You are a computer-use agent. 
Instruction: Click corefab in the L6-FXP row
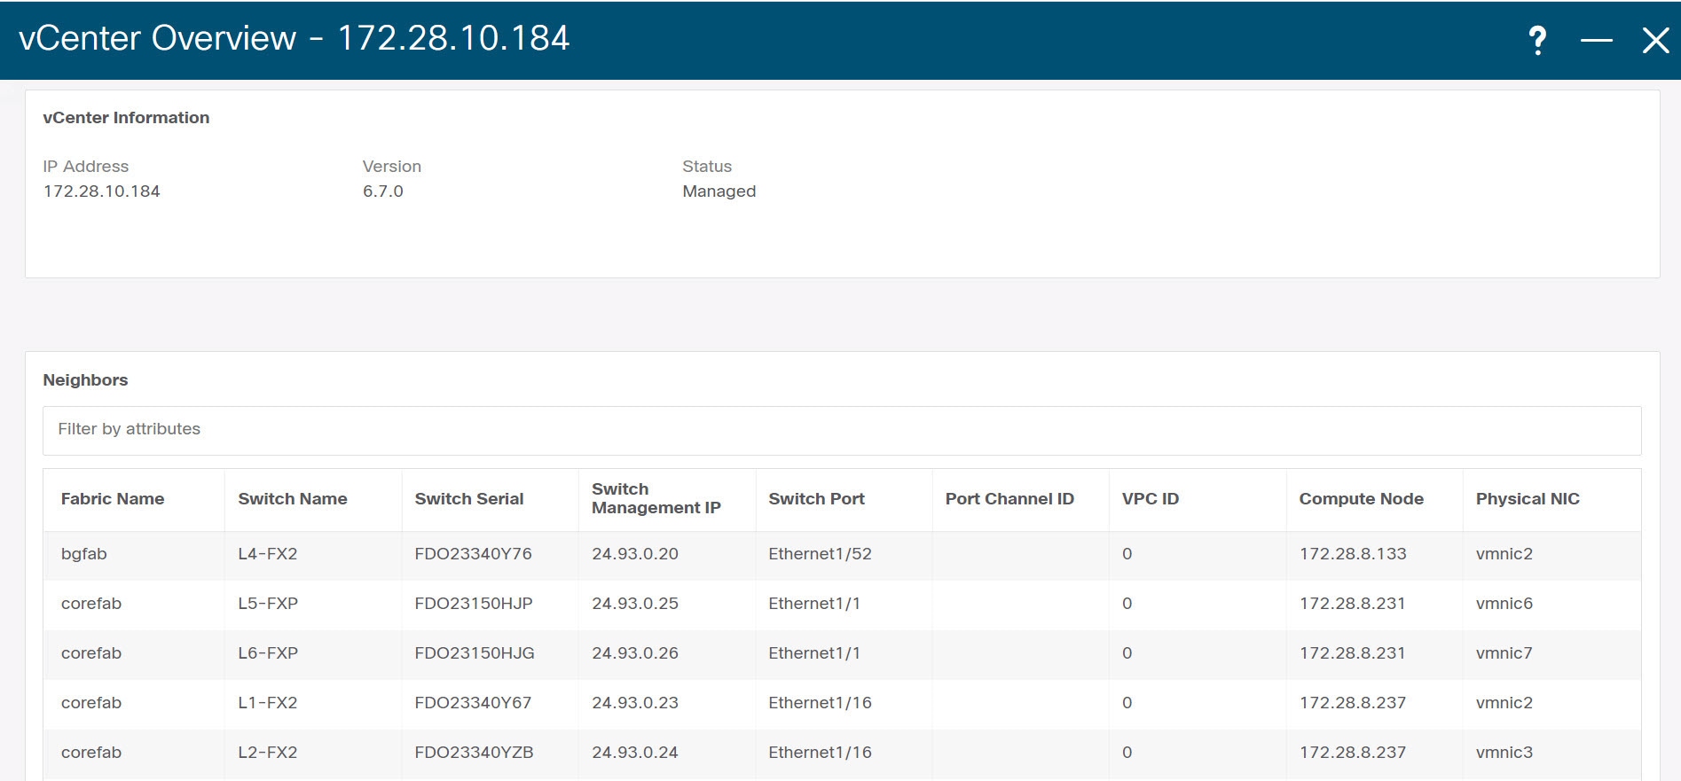91,653
